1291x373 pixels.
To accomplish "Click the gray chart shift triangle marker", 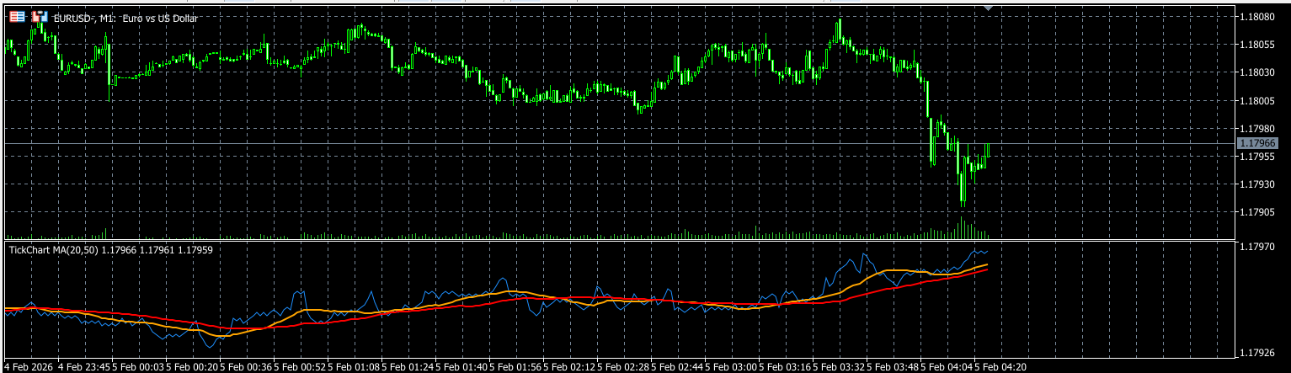I will click(989, 7).
